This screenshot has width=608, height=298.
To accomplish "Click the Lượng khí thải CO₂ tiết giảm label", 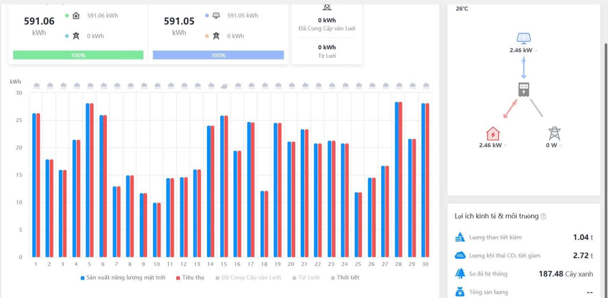I will [505, 256].
